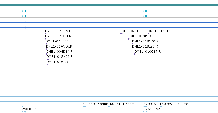Select the DME1-010G17.R feature label
The width and height of the screenshot is (218, 113).
[148, 52]
